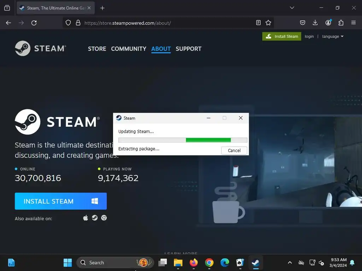Click the Updating Steam progress bar
362x271 pixels.
183,140
